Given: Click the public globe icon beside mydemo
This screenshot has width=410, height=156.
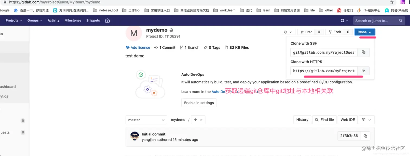Looking at the screenshot, I should pos(171,30).
